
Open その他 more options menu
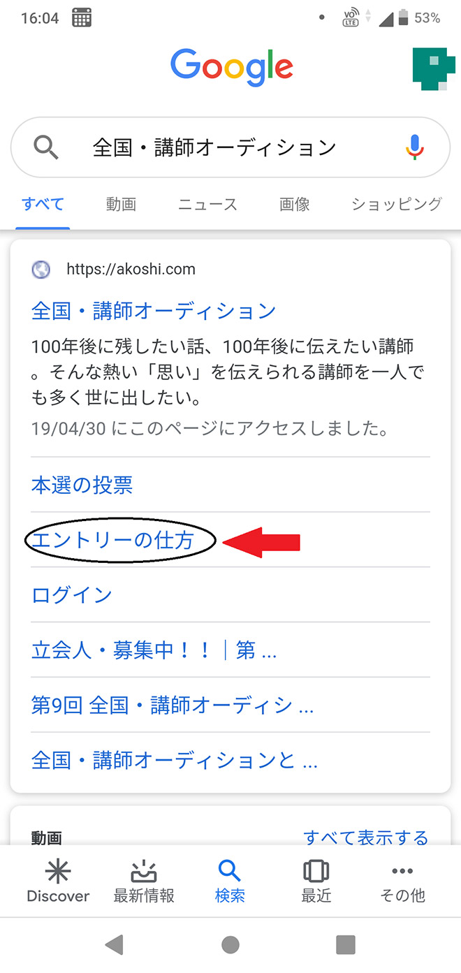pyautogui.click(x=402, y=881)
